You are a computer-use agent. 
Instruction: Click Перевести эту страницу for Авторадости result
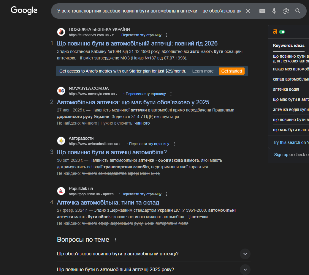coord(149,144)
